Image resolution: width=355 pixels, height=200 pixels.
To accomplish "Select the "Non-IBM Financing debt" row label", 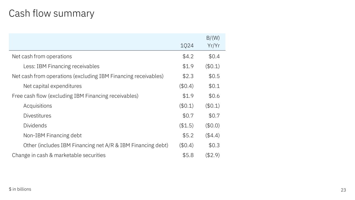I will 52,136.
